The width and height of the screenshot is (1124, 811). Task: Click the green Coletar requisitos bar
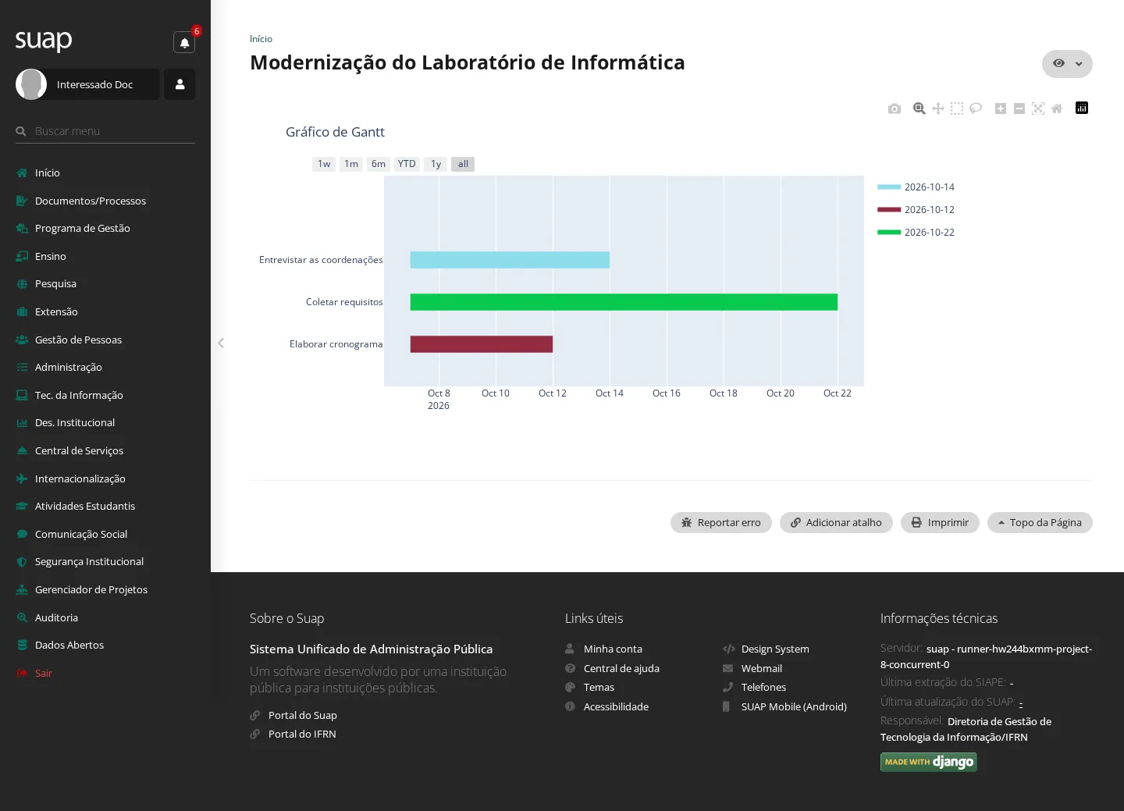point(624,302)
